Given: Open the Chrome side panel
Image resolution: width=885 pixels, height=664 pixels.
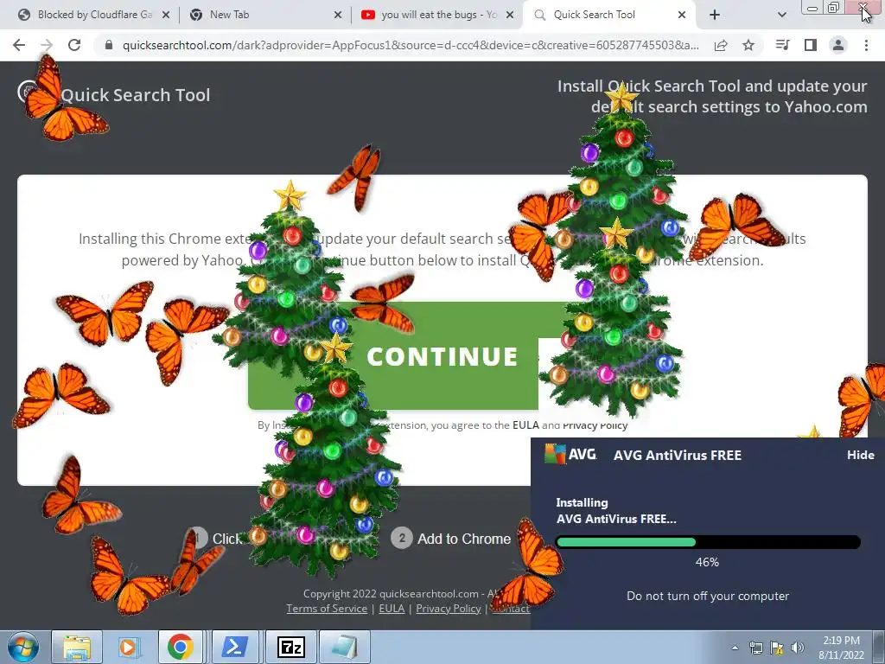Looking at the screenshot, I should click(x=811, y=45).
